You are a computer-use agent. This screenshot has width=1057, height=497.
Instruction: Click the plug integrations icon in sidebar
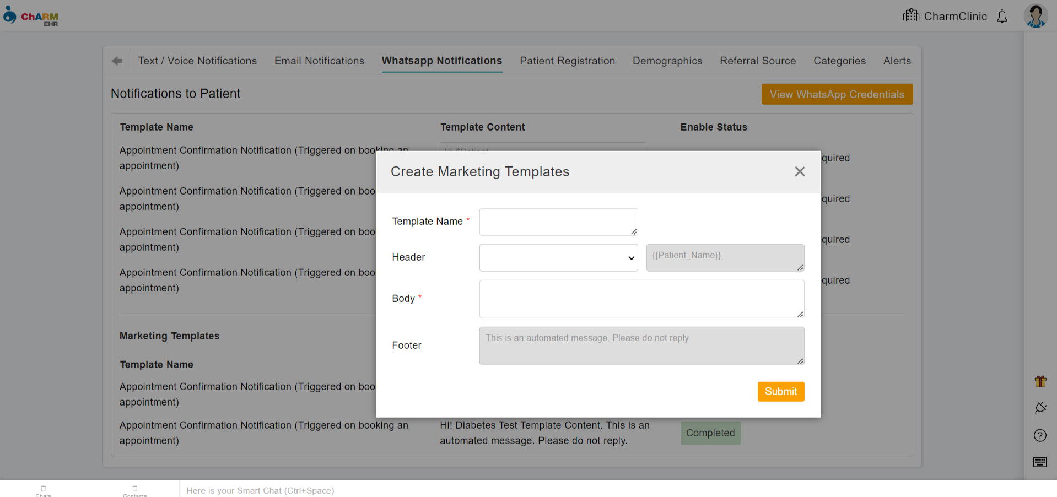[1040, 408]
